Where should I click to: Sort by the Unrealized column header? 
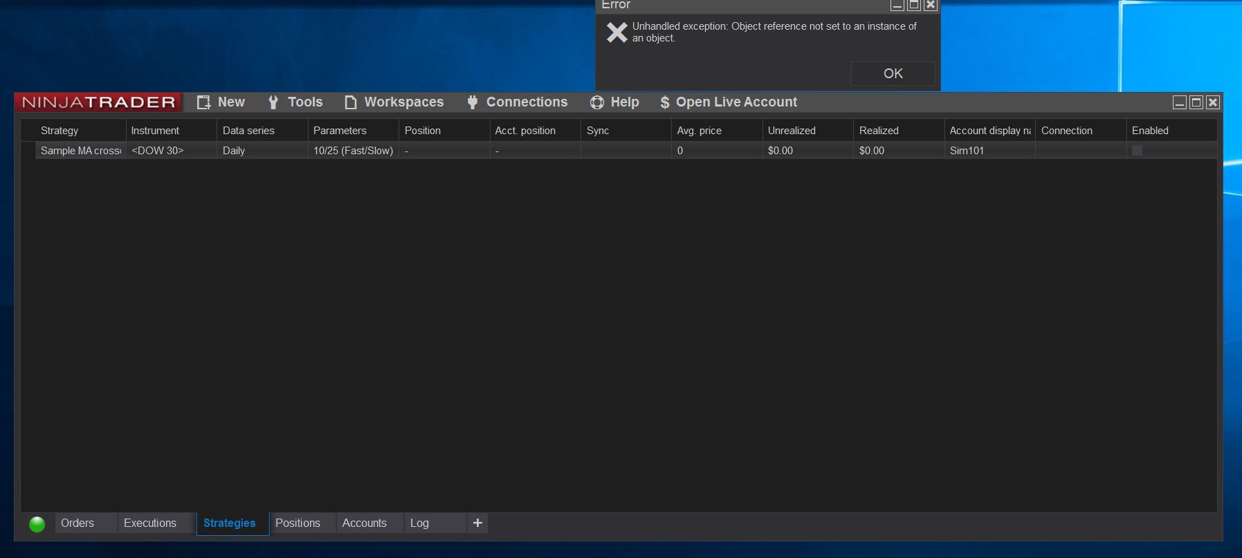pyautogui.click(x=808, y=130)
